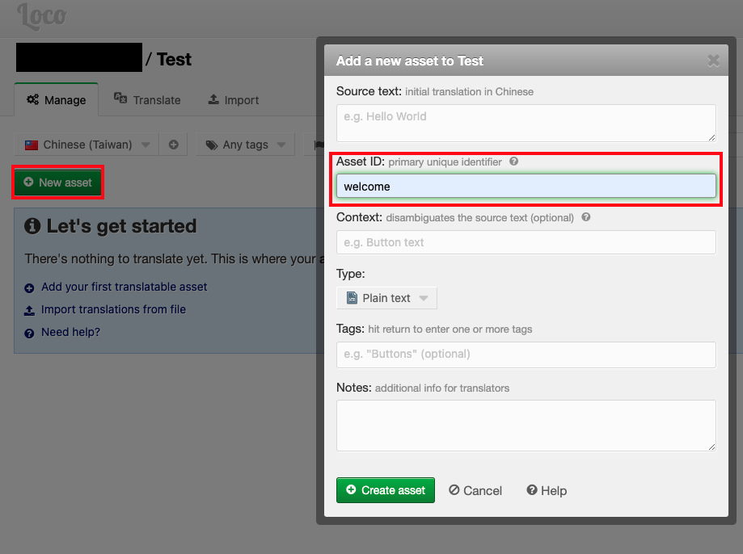
Task: Click the Asset ID help question-mark icon
Action: (514, 162)
